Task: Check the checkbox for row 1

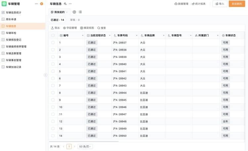Action: pyautogui.click(x=53, y=43)
